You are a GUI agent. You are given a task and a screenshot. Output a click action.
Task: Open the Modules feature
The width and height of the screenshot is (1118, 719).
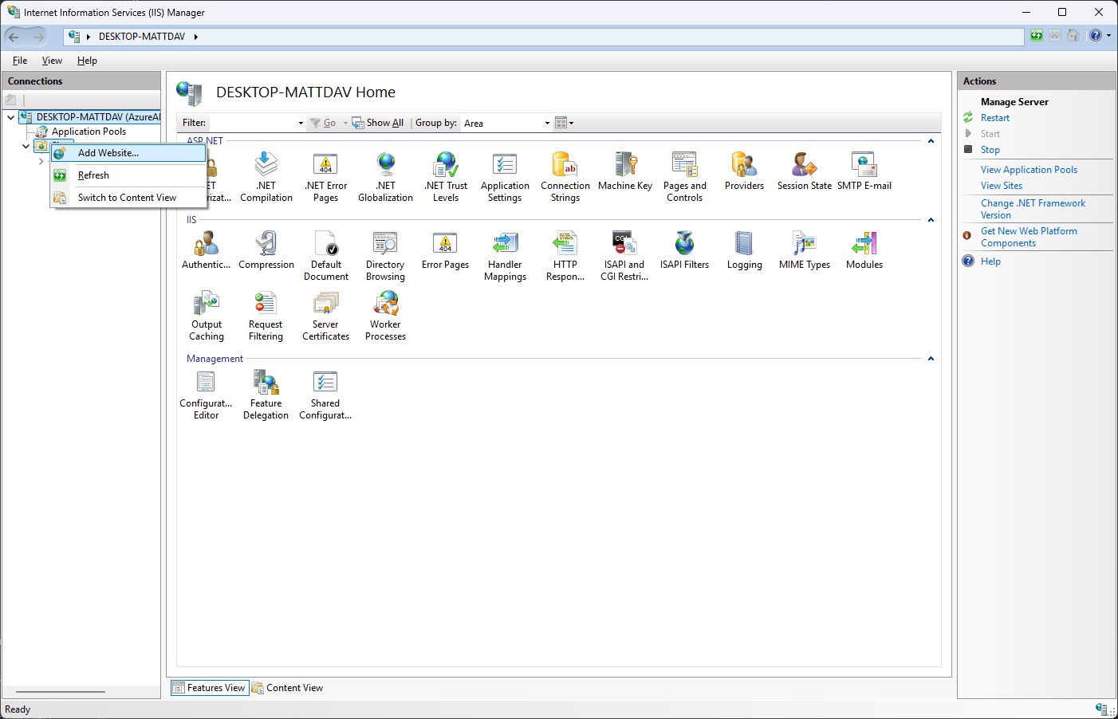(x=864, y=250)
